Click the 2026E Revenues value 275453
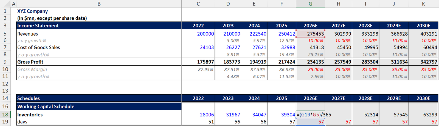439x126 pixels. tap(310, 34)
